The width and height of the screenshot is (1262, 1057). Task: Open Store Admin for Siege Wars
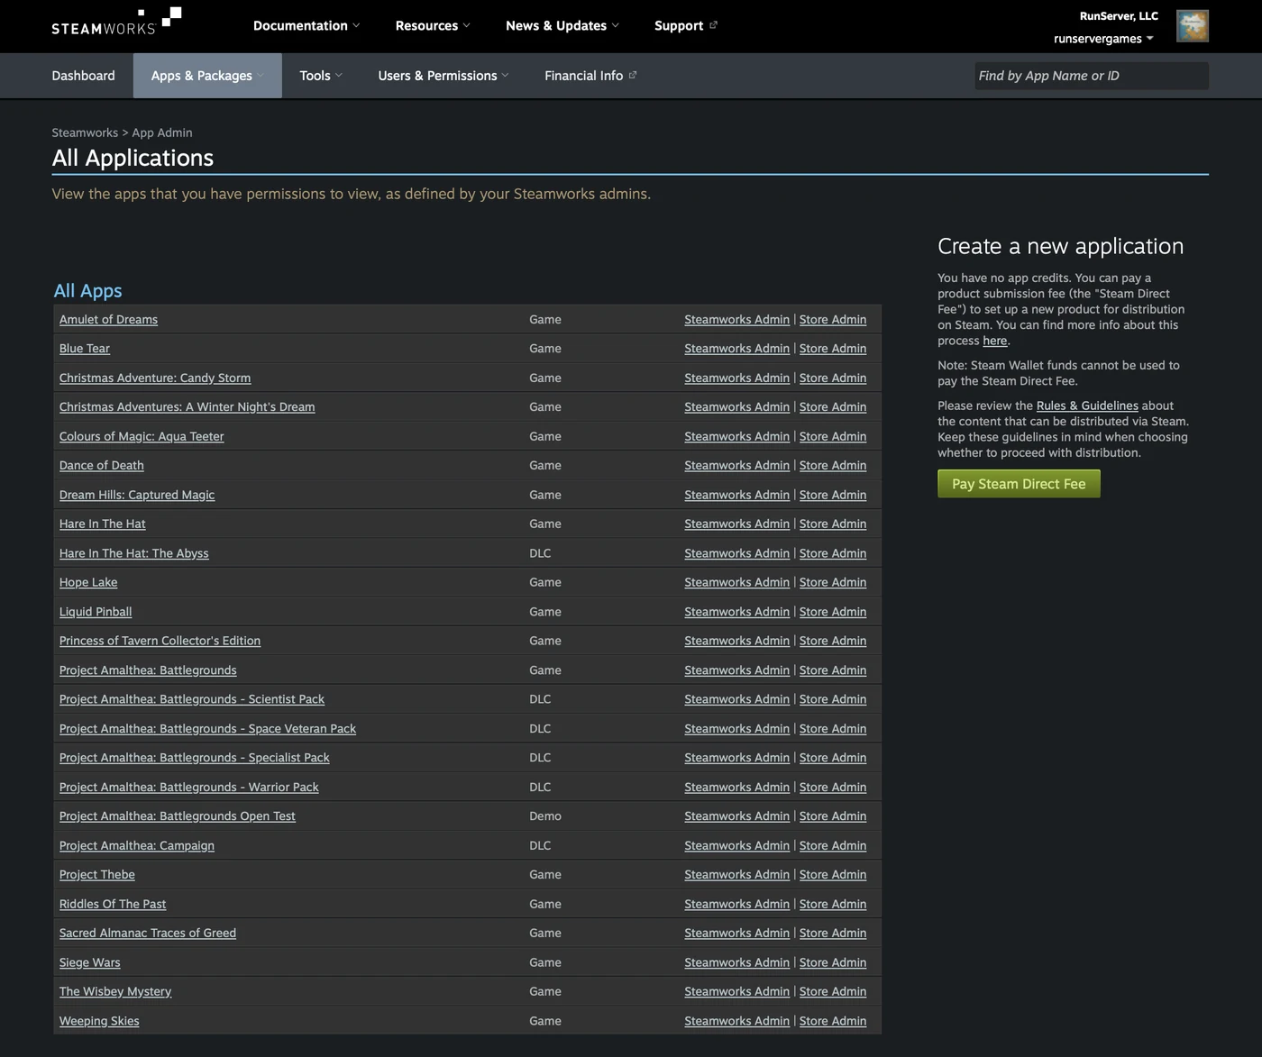point(833,962)
